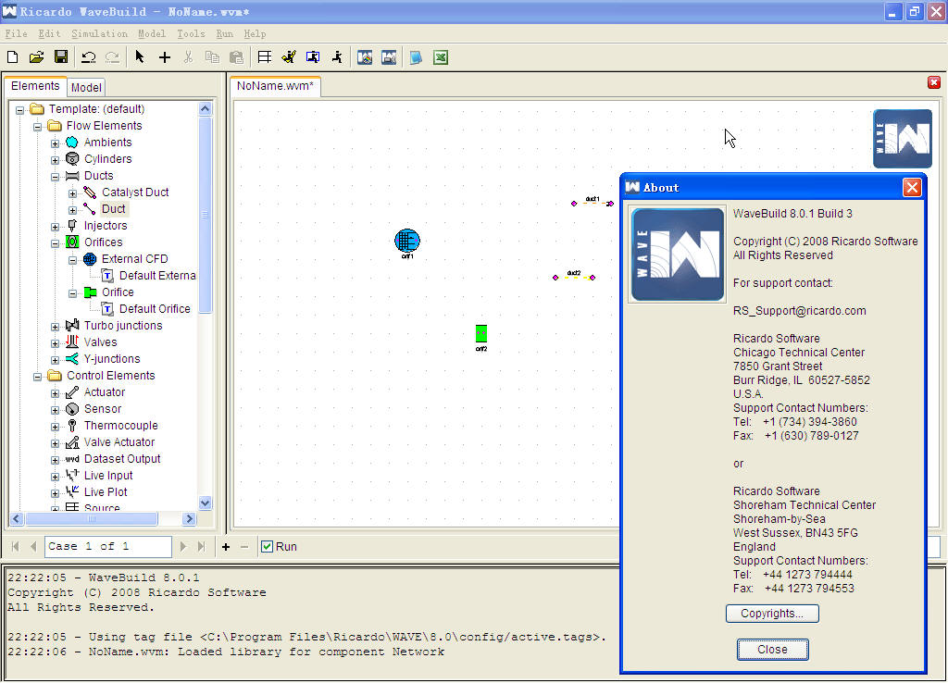Click the Sensor icon in tree

point(72,408)
